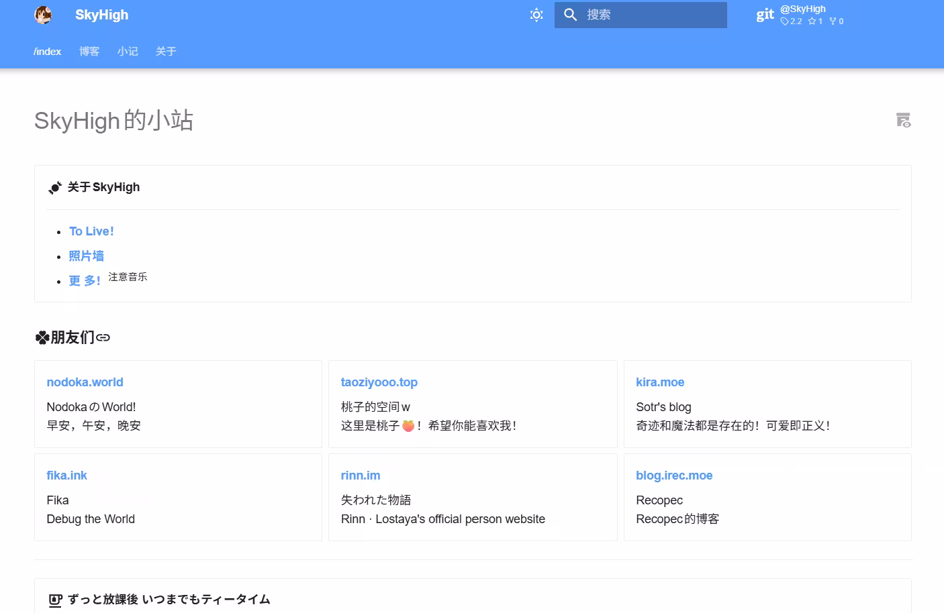Toggle the light/dark color theme
Viewport: 944px width, 613px height.
[536, 15]
